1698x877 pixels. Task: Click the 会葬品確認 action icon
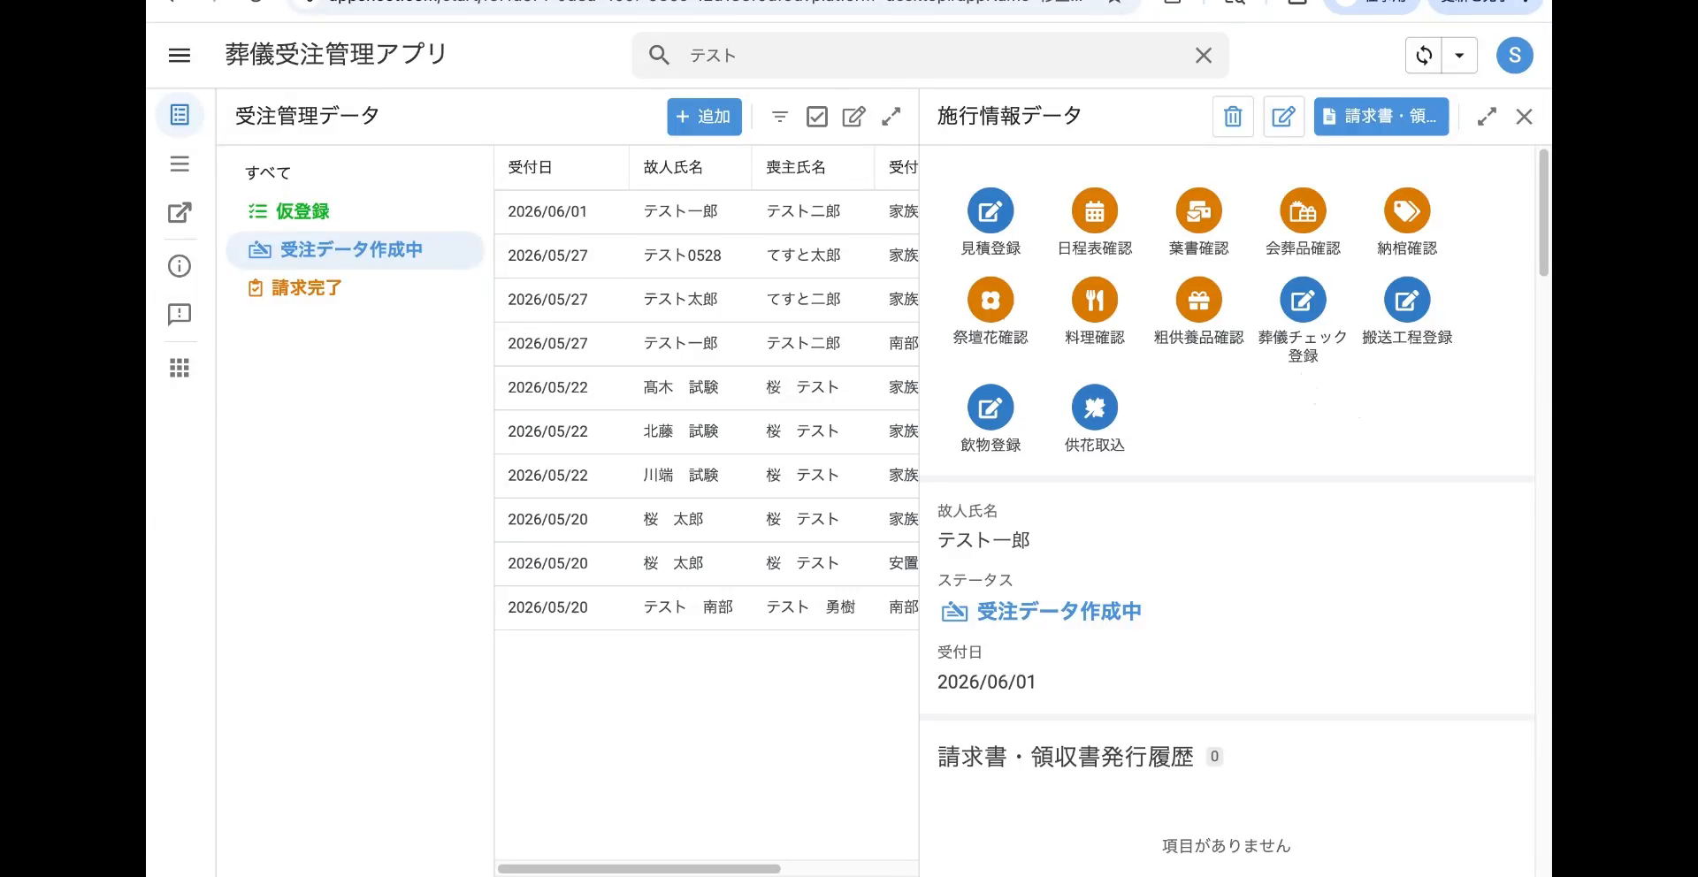pos(1303,211)
